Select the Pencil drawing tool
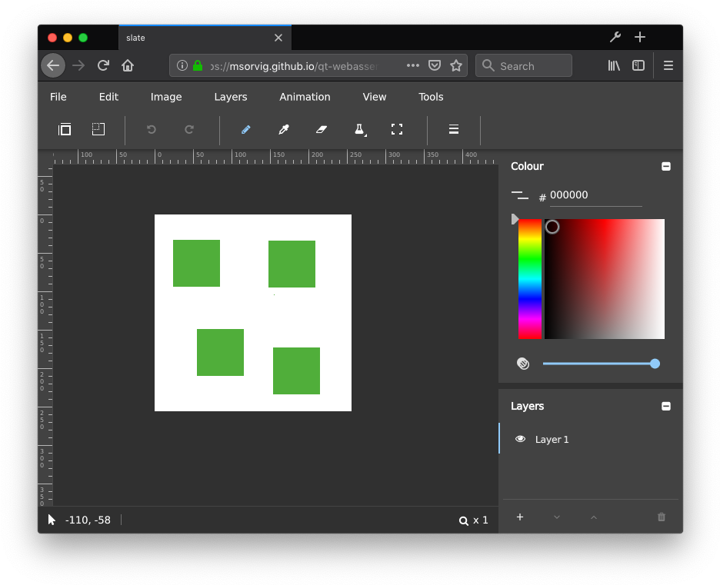This screenshot has width=720, height=585. point(245,129)
